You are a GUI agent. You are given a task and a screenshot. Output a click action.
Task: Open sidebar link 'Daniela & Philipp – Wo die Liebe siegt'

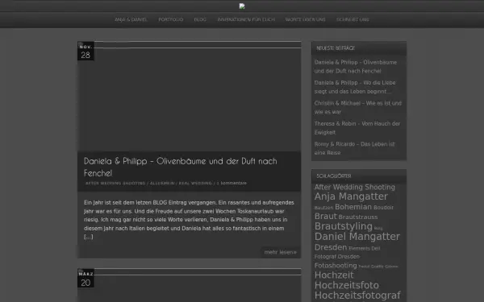click(x=355, y=87)
